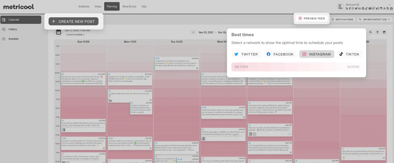Click the Preview Feed button
Viewport: 394px width, 163px height.
(x=312, y=18)
